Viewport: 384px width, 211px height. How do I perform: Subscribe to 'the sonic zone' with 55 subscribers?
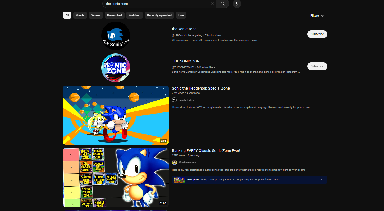[x=317, y=34]
